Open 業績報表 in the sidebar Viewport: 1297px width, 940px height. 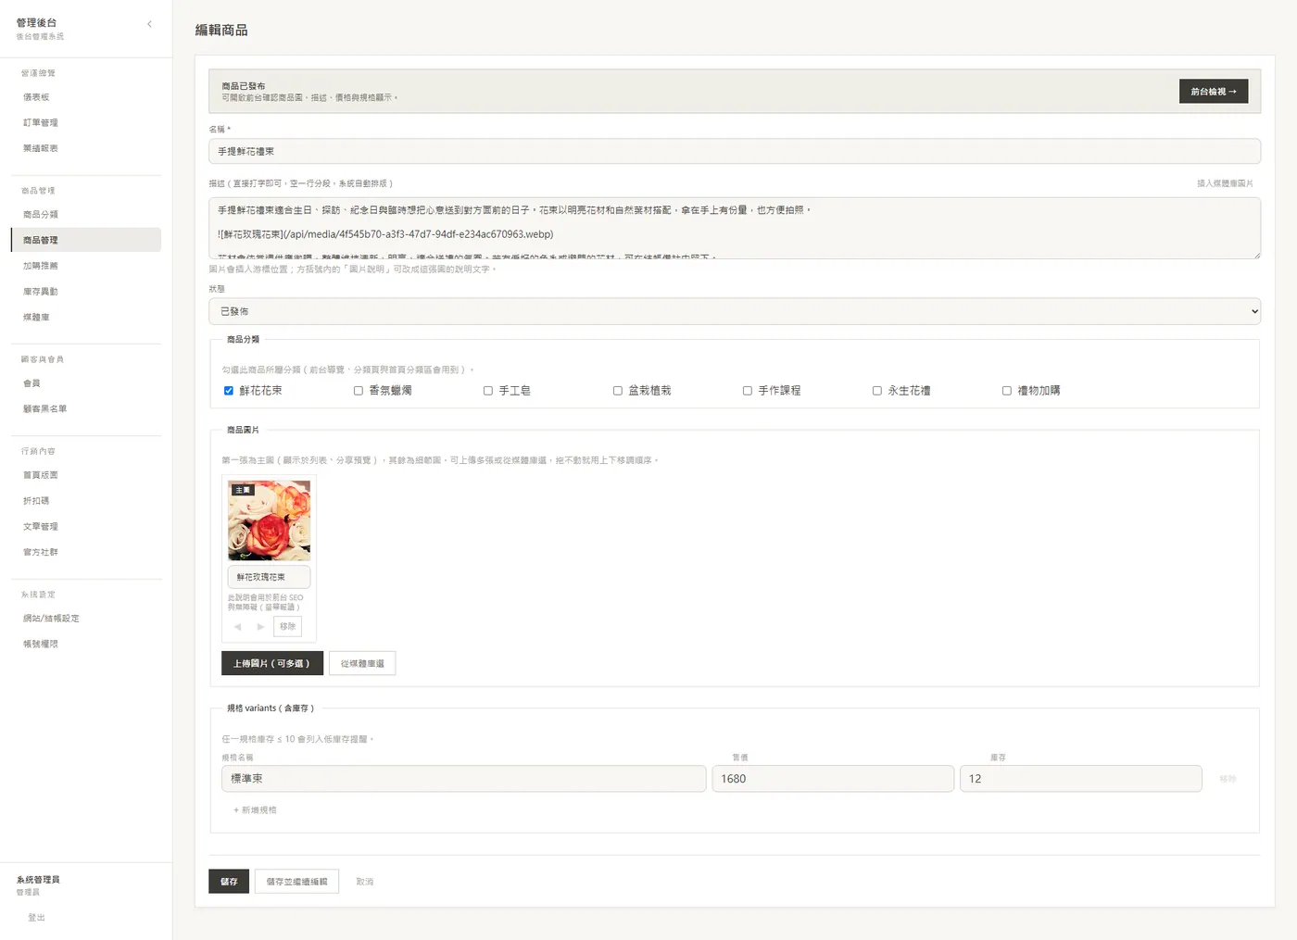86,148
